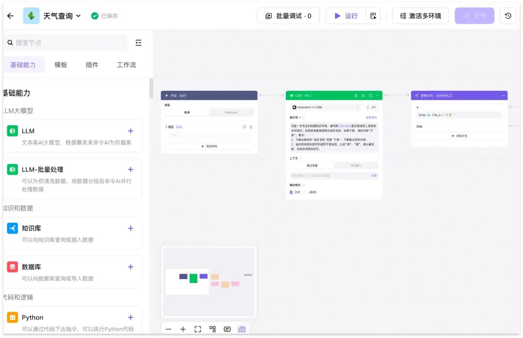This screenshot has height=338, width=523.
Task: Click the fit-to-screen icon in canvas toolbar
Action: tap(198, 329)
